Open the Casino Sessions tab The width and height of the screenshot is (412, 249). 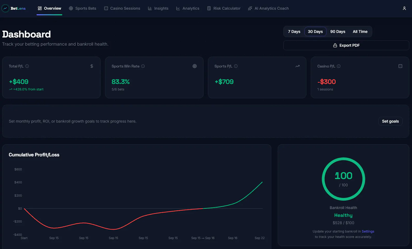pos(122,8)
